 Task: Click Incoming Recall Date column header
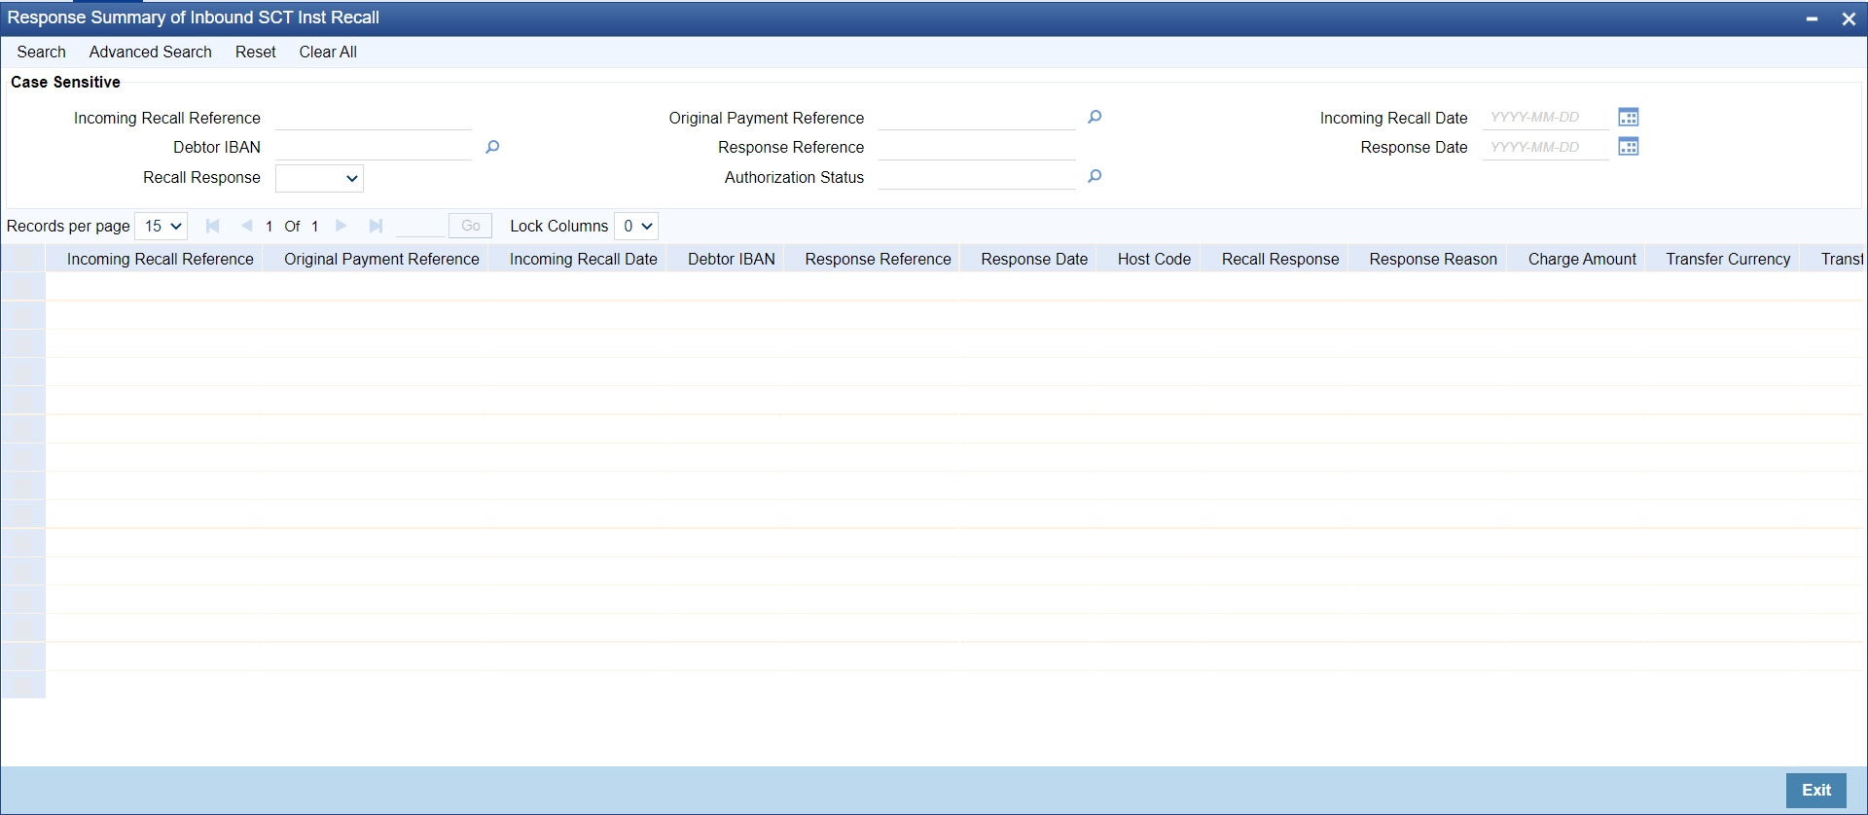tap(584, 259)
